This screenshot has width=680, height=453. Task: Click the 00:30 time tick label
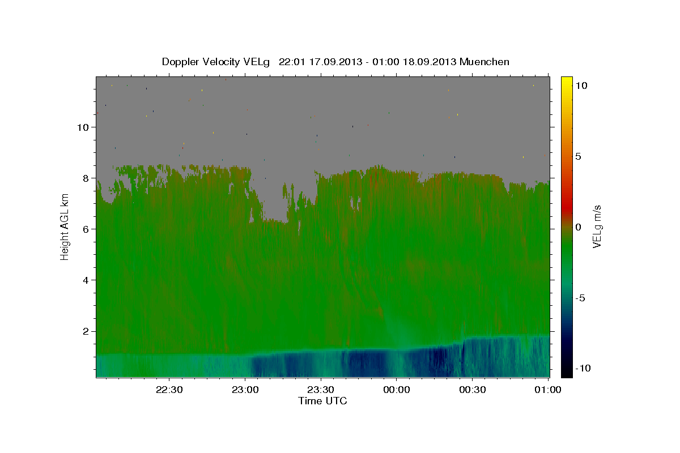click(472, 390)
